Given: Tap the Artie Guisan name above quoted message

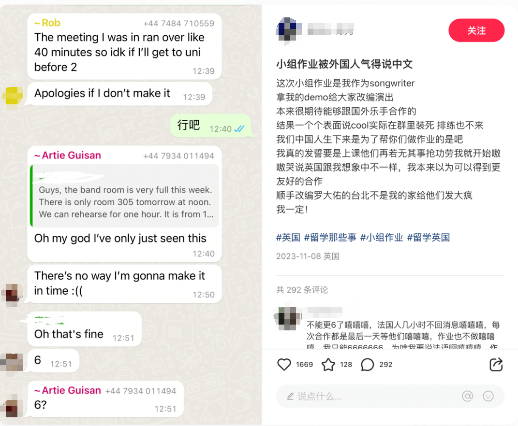Looking at the screenshot, I should [68, 155].
